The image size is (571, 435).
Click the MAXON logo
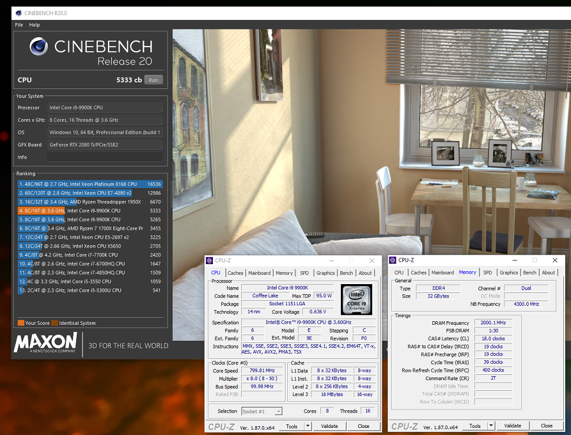click(45, 342)
